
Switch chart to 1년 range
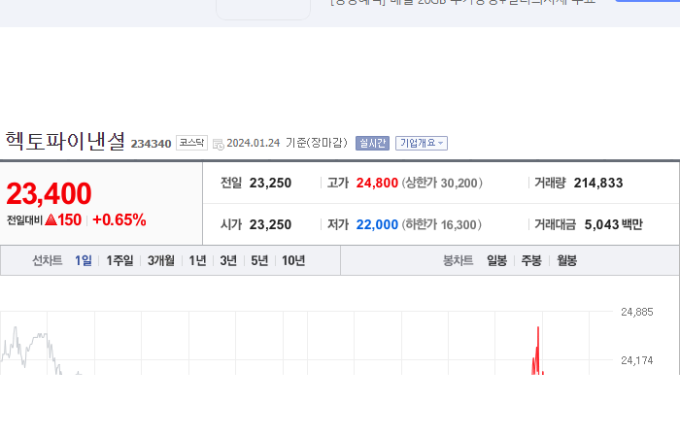tap(197, 260)
